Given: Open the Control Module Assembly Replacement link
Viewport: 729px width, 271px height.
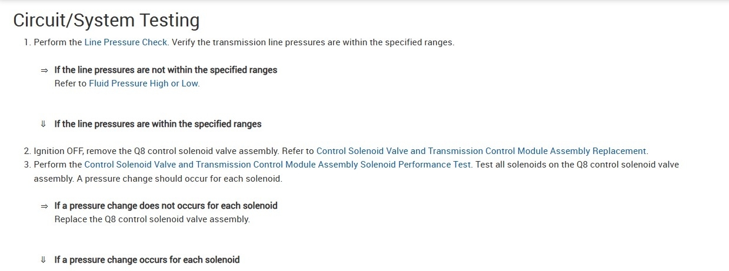Looking at the screenshot, I should pos(481,151).
